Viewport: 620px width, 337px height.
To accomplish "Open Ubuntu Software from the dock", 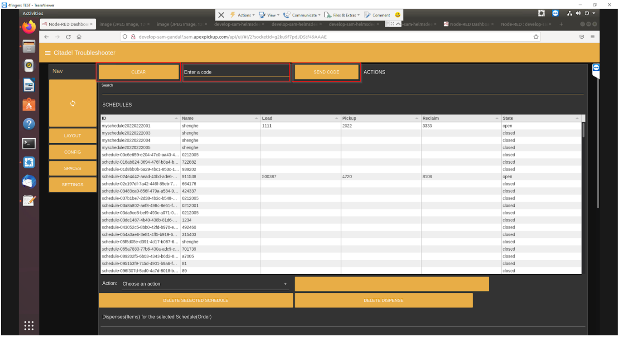I will pyautogui.click(x=29, y=105).
